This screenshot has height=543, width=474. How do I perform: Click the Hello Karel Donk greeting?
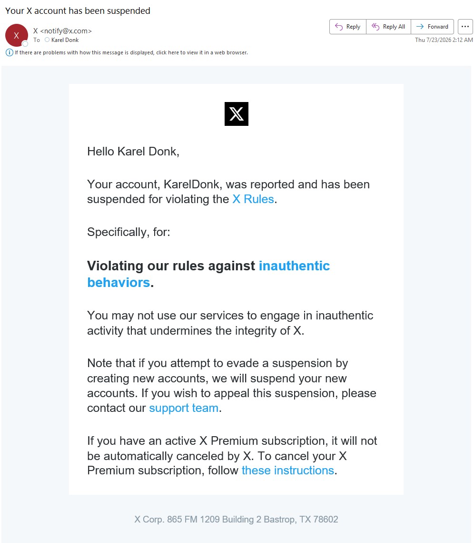(x=133, y=151)
